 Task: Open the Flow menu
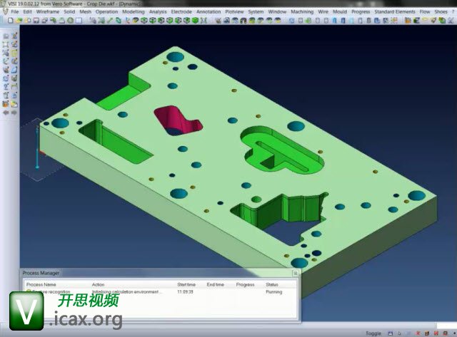pos(425,12)
